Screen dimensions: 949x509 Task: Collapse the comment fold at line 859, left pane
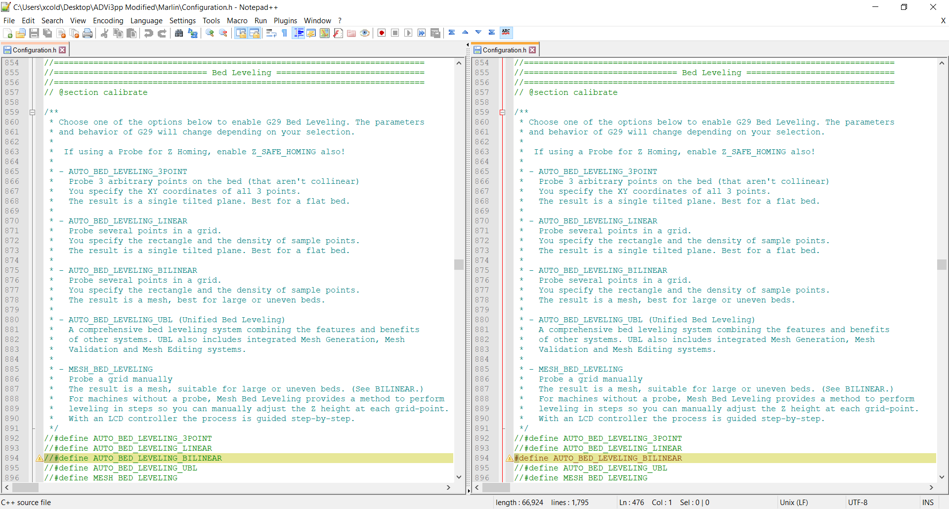(33, 112)
